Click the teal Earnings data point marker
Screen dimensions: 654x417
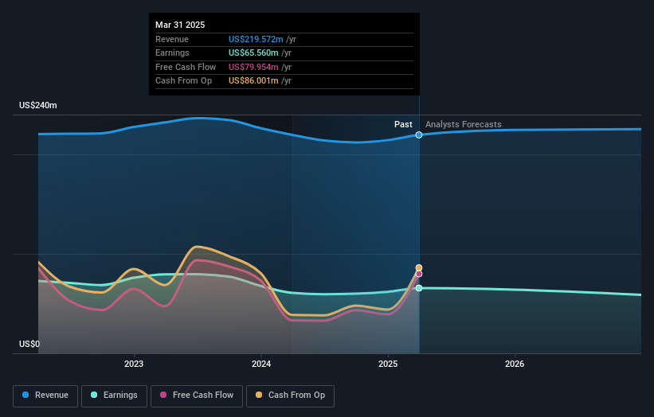(419, 288)
